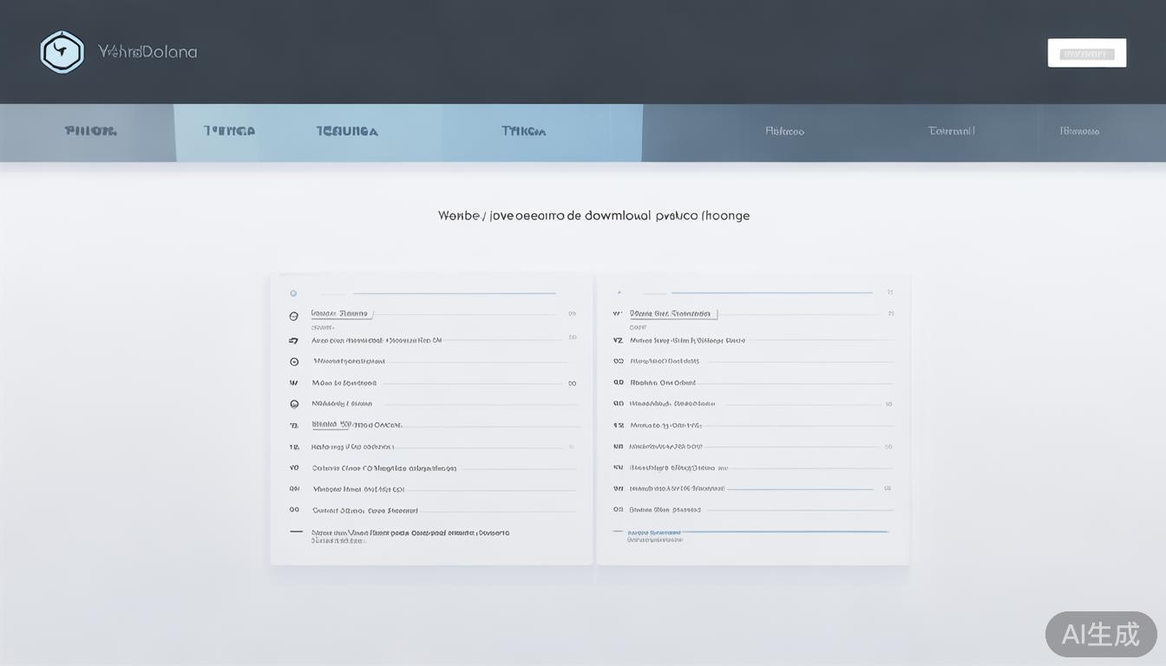Screen dimensions: 1166x666
Task: Click the AI生成 watermark badge
Action: [1100, 634]
